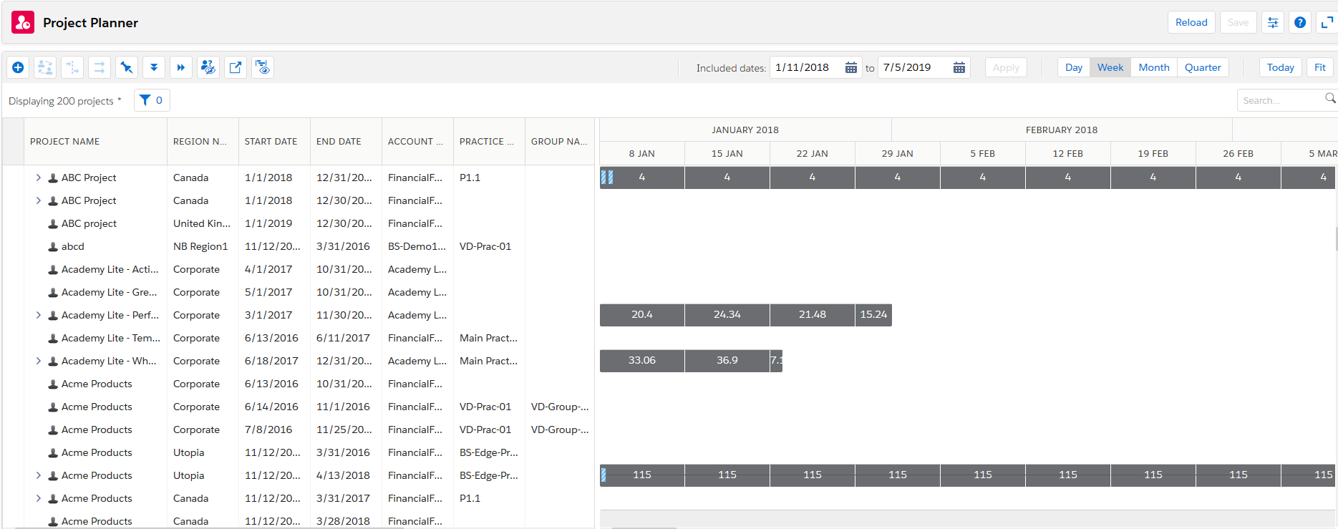
Task: Switch to the Quarter view
Action: 1202,67
